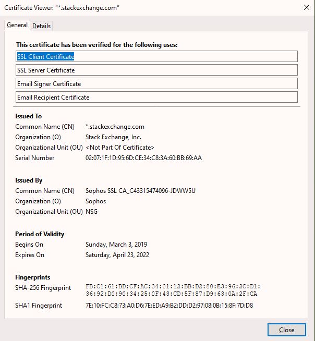Select the Email Recipient Certificate field
315x341 pixels.
[x=156, y=97]
